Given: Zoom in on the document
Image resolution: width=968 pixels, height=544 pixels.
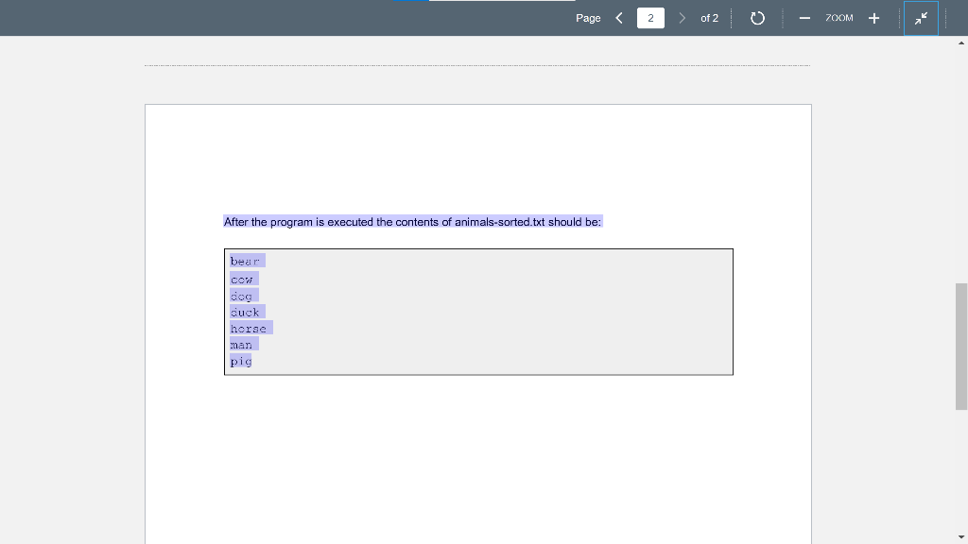Looking at the screenshot, I should click(873, 18).
